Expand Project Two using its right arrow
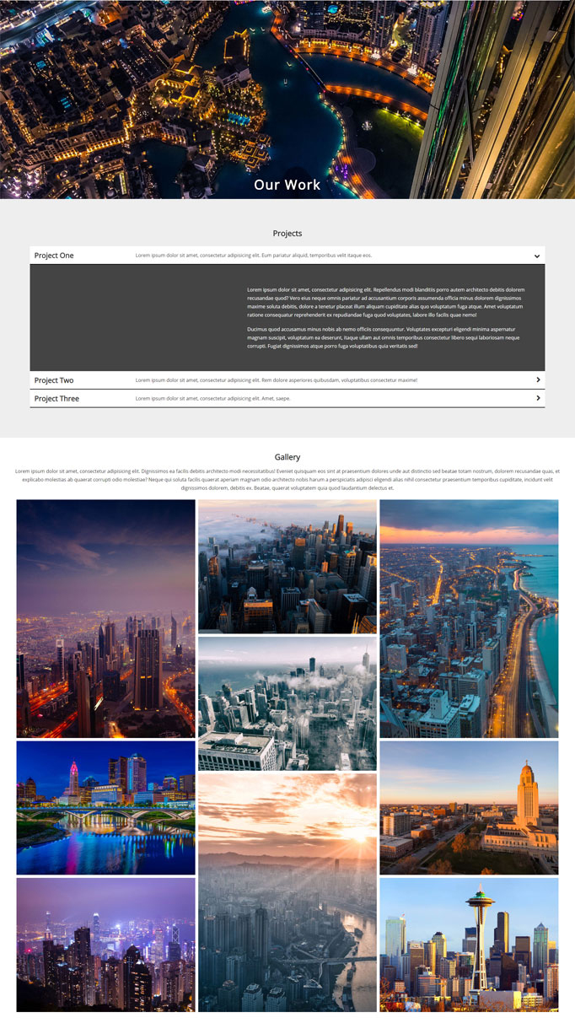The width and height of the screenshot is (575, 1023). [x=538, y=380]
